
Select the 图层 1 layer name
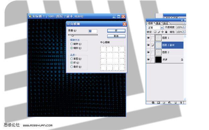click(x=166, y=38)
